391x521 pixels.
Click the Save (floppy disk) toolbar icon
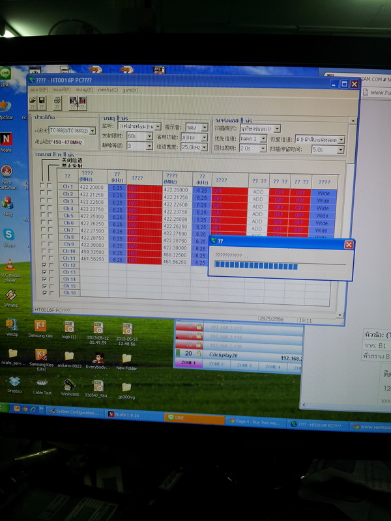click(x=42, y=102)
